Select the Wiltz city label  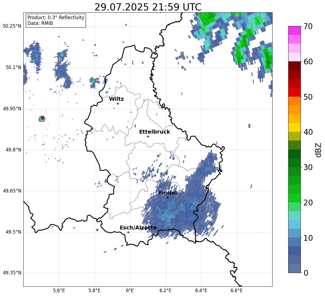tap(116, 99)
